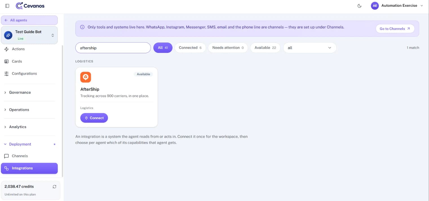This screenshot has width=429, height=201.
Task: Click the Cevanos logo
Action: 30,6
